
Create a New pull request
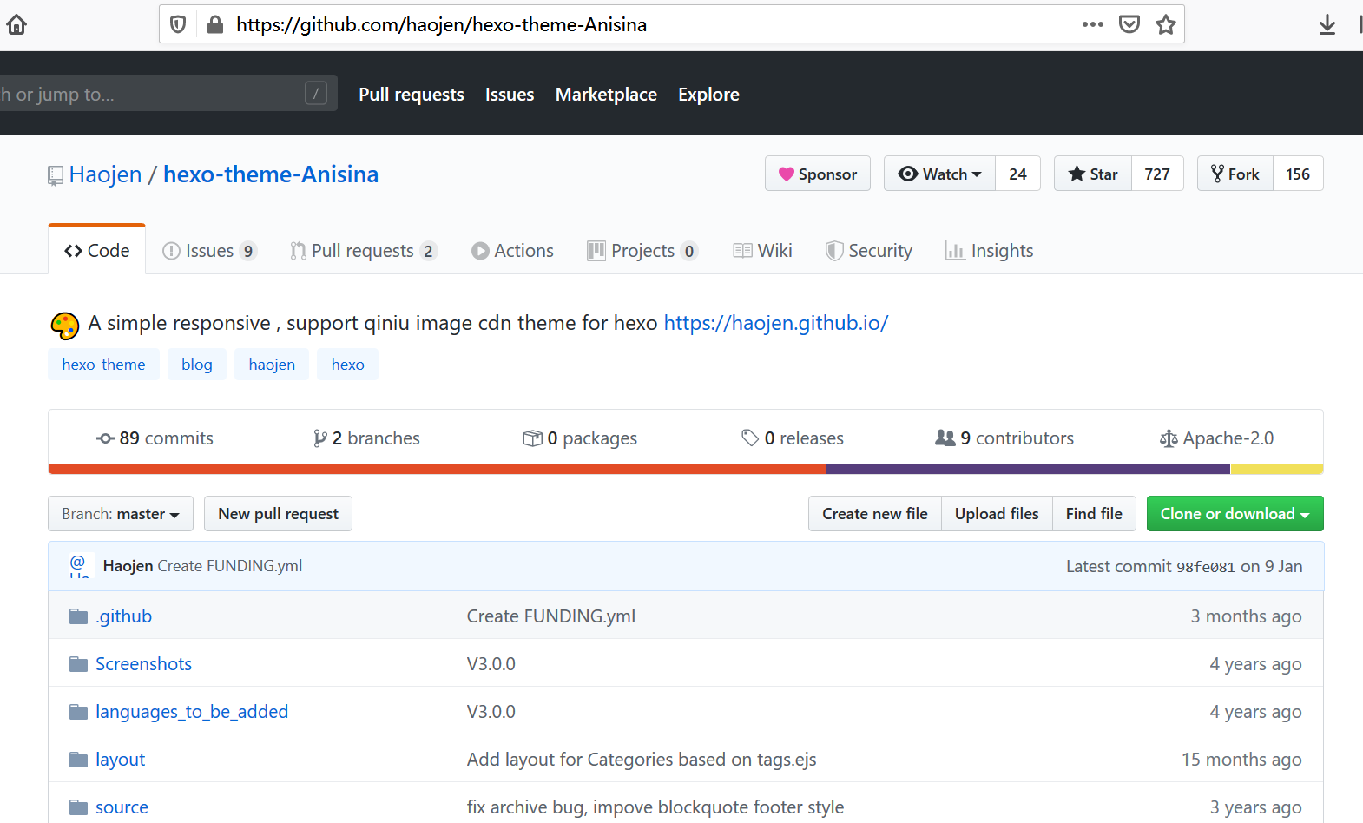click(278, 514)
